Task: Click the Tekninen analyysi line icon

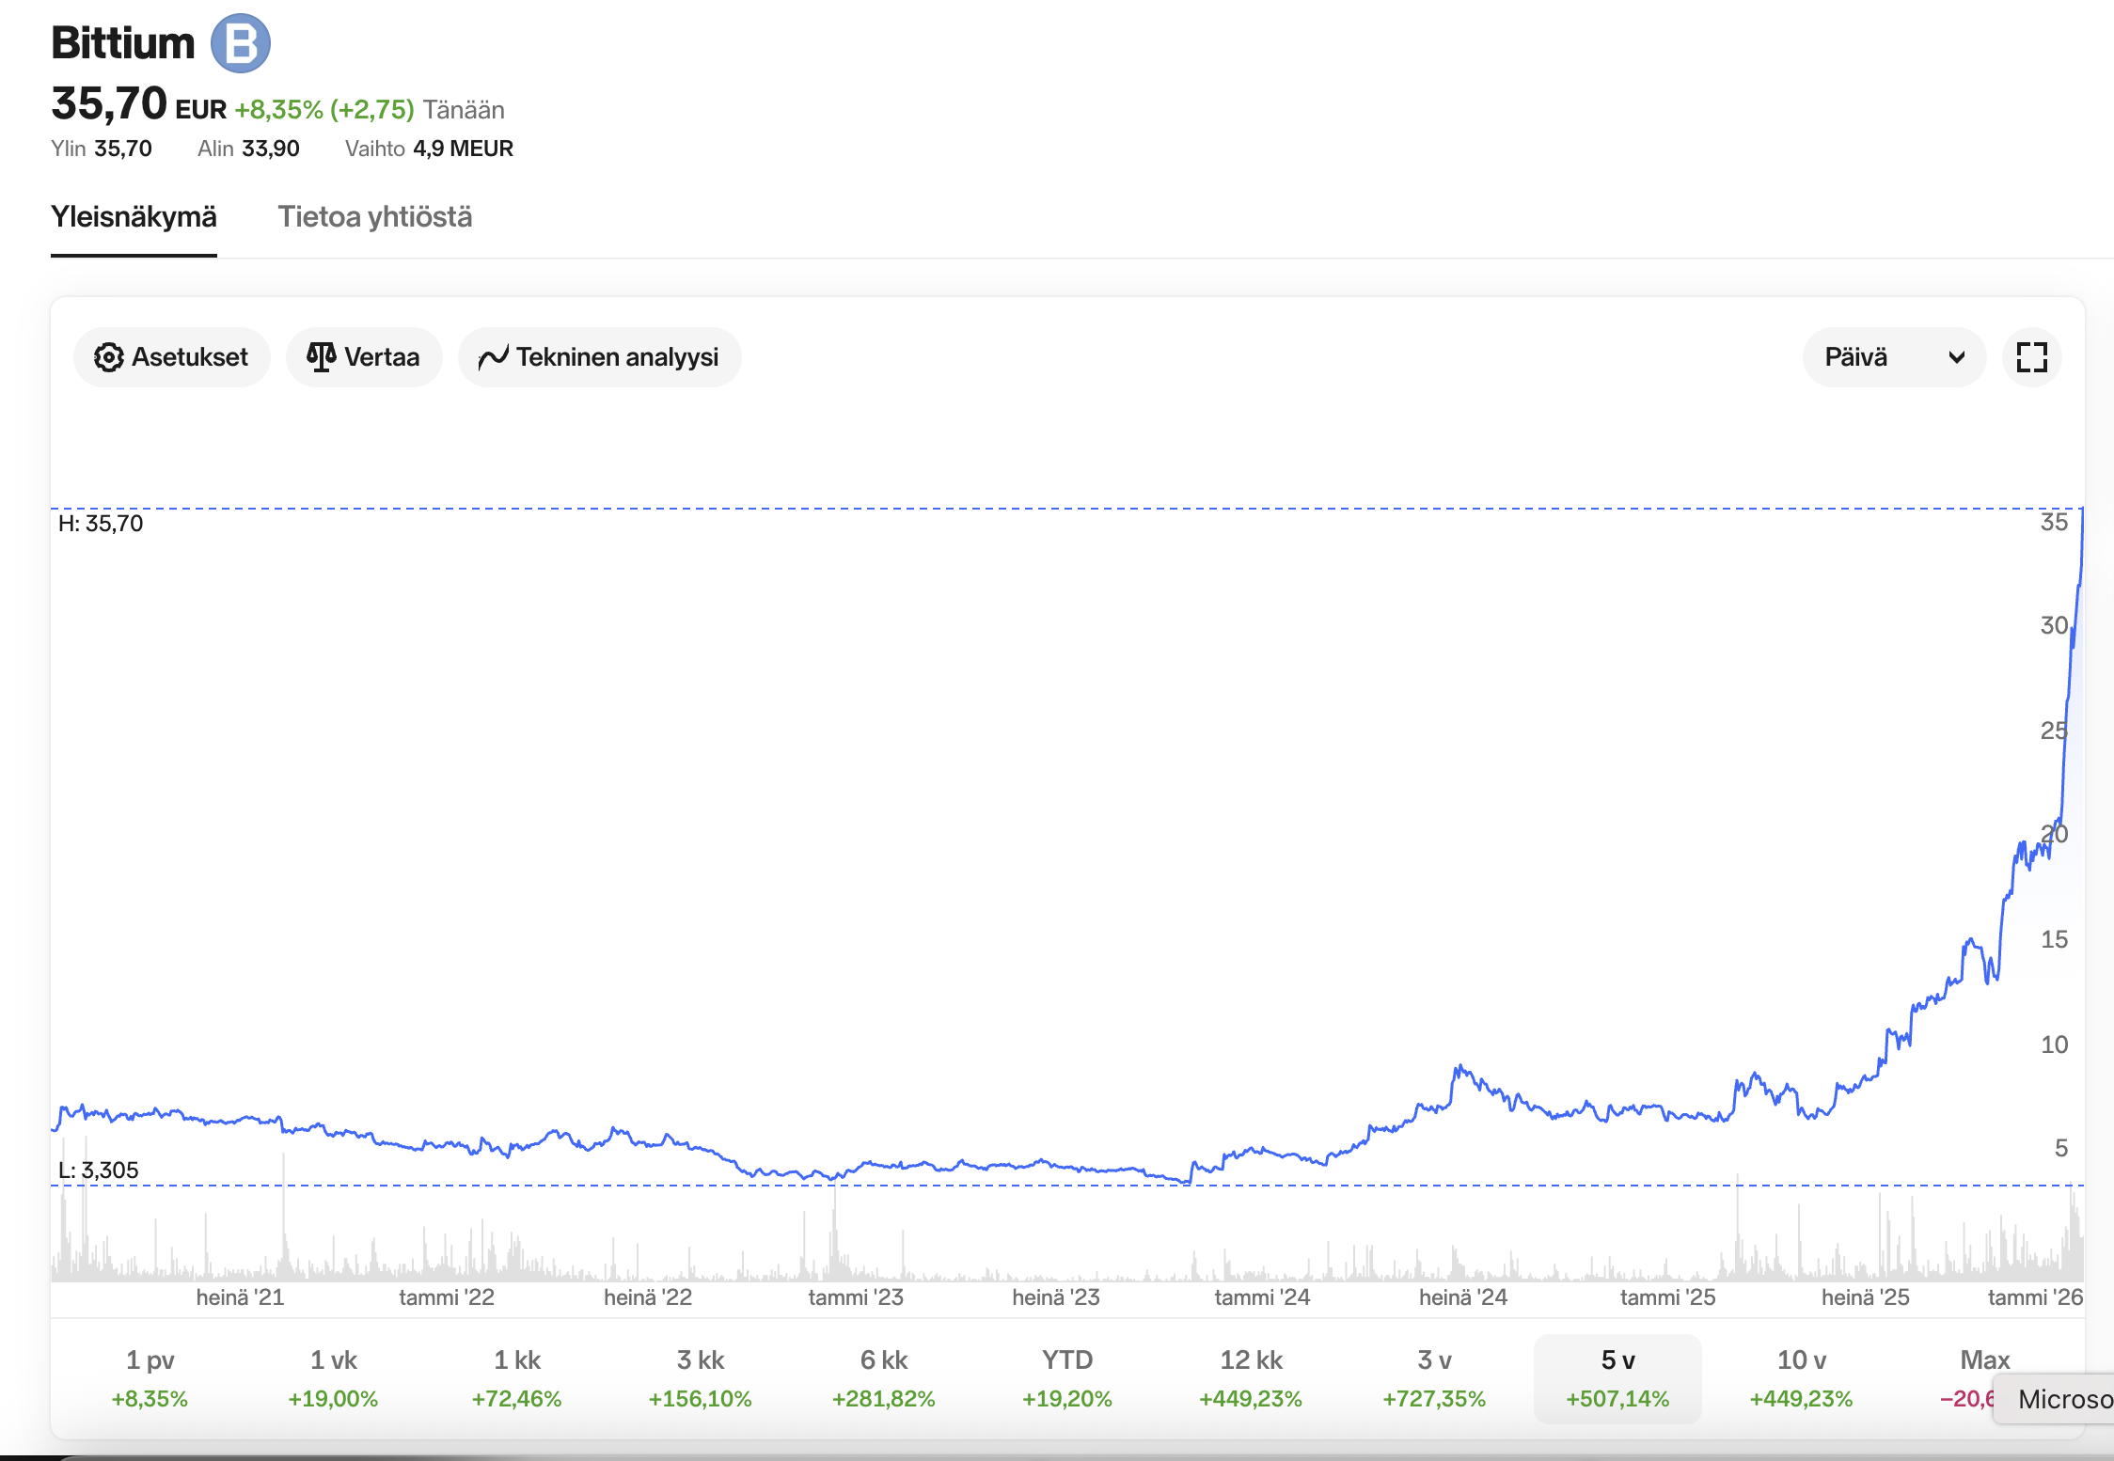Action: click(x=493, y=357)
